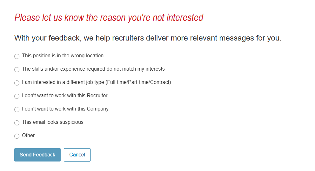
Task: Click the 'This email looks suspicious' label text
Action: point(53,122)
